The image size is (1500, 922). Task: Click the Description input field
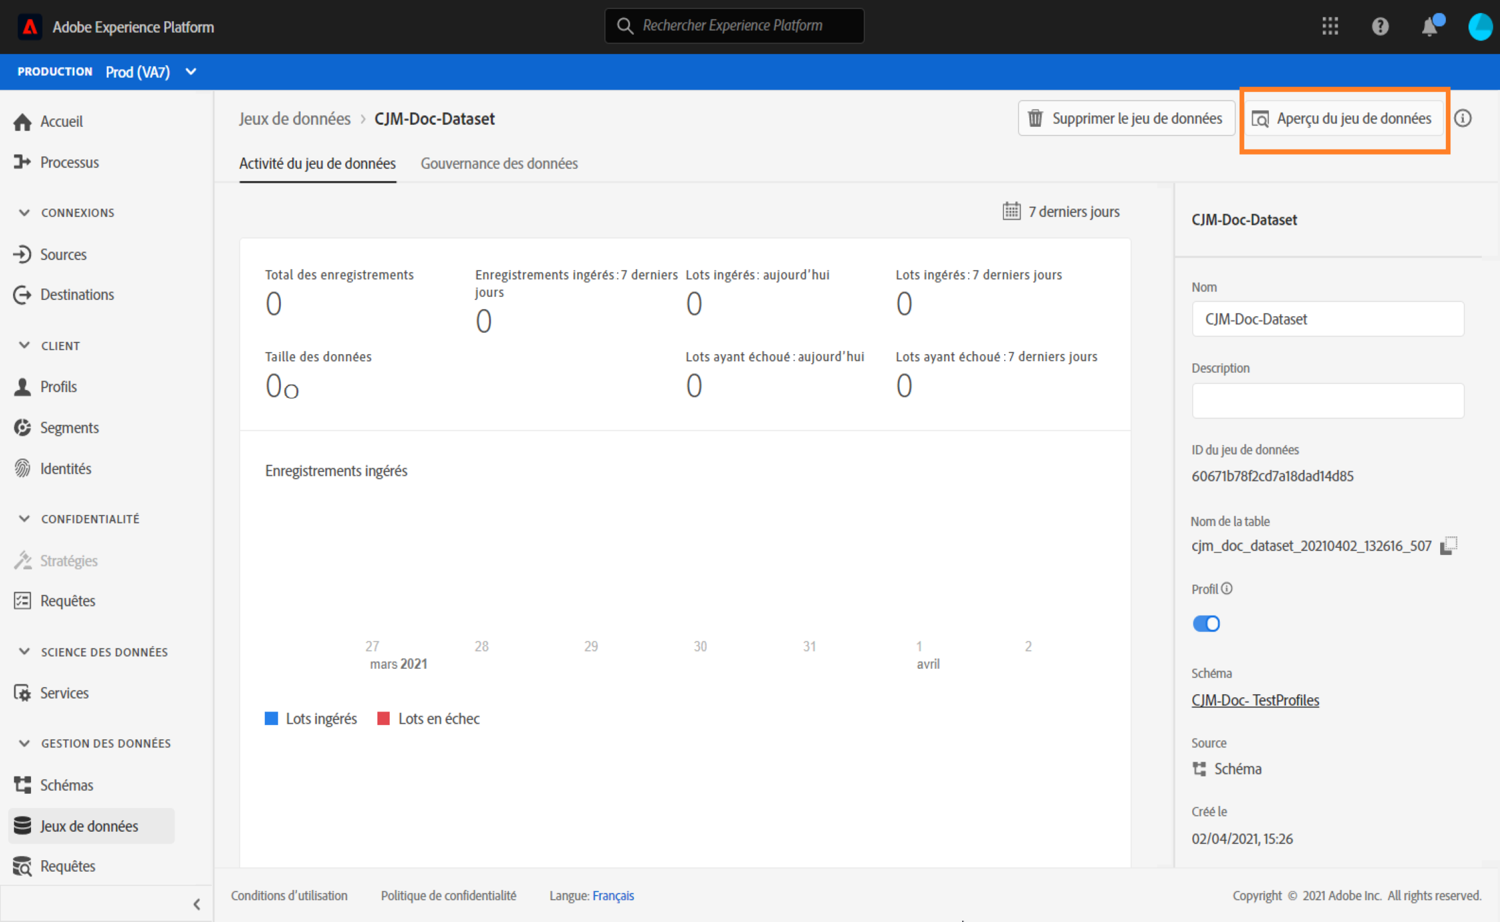click(1327, 400)
